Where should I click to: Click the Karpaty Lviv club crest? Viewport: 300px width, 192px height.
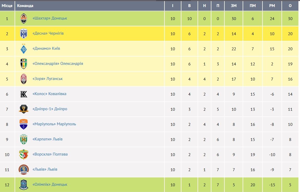(x=24, y=139)
